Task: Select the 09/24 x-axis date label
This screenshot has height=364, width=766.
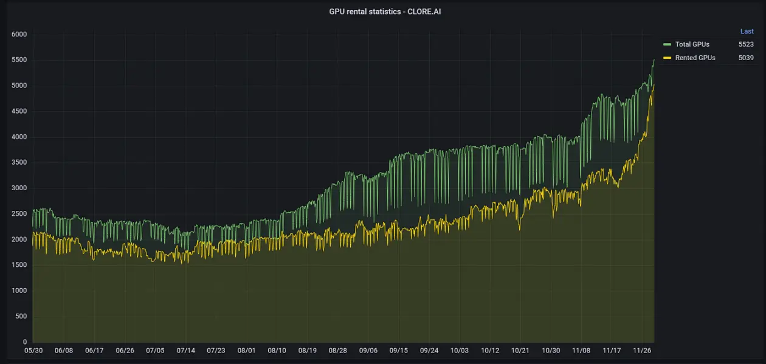Action: (x=429, y=351)
